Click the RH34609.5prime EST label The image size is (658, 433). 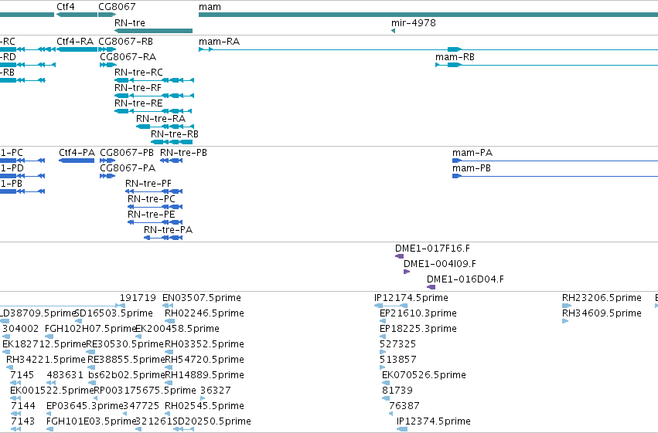tap(602, 313)
